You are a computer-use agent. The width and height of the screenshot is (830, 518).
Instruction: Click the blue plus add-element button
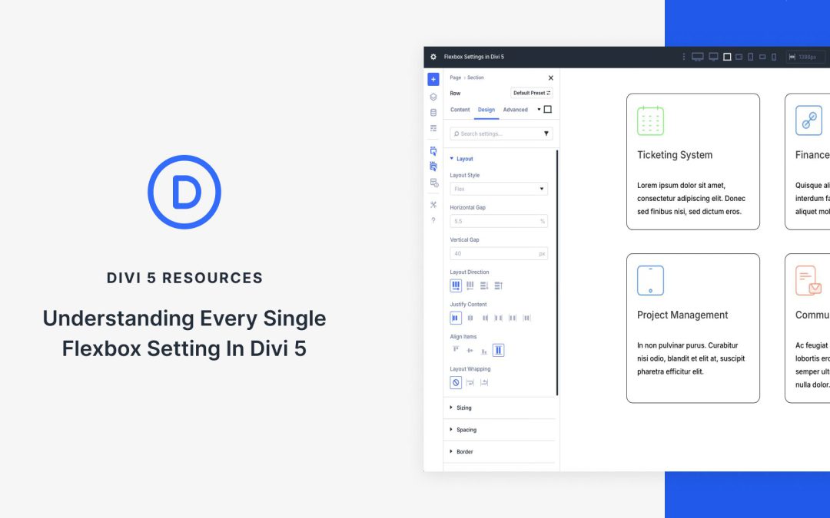(x=433, y=79)
